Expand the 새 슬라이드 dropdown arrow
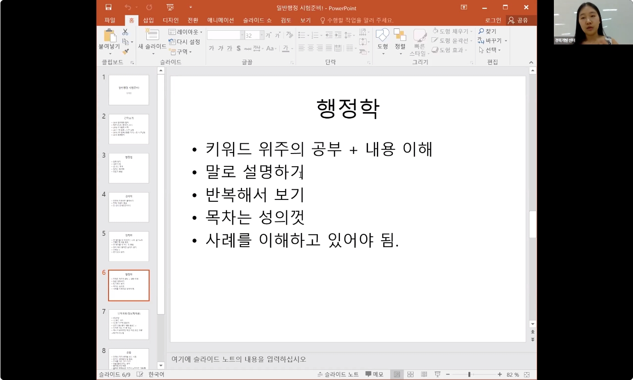This screenshot has width=633, height=380. 152,53
